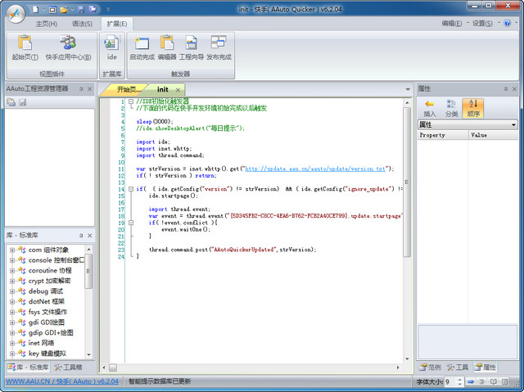Viewport: 524px width, 392px height.
Task: Select the 启动完成 trigger icon
Action: point(142,47)
